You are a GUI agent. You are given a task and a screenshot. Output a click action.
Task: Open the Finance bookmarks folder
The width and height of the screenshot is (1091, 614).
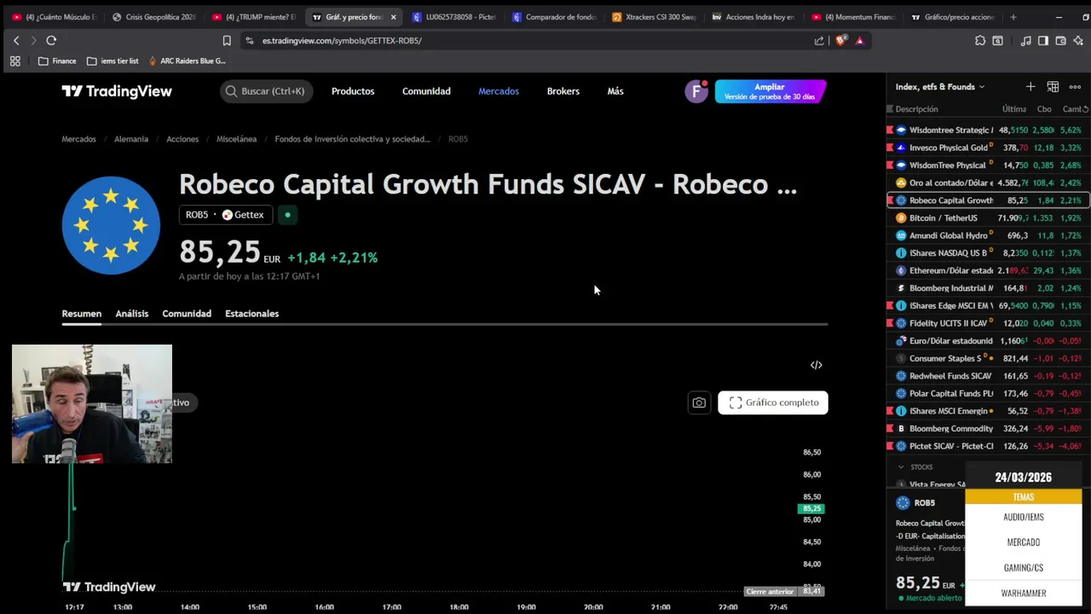tap(57, 61)
